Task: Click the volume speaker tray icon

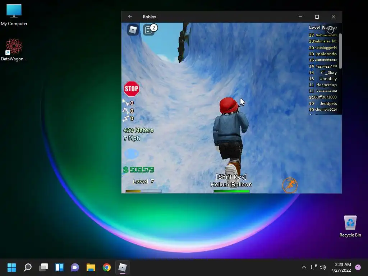Action: 323,267
